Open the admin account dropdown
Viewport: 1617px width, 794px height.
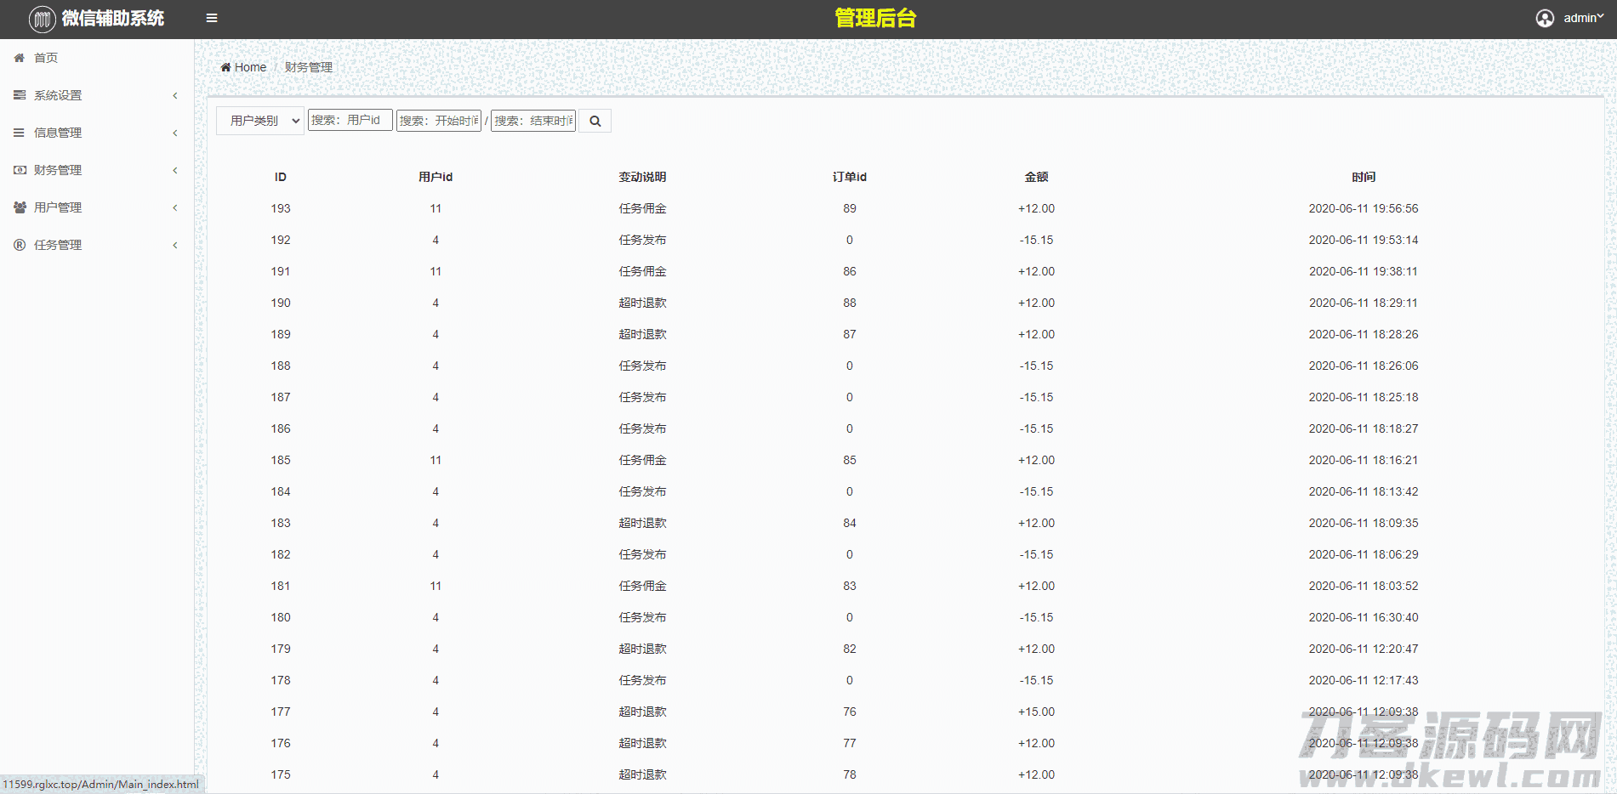point(1582,18)
